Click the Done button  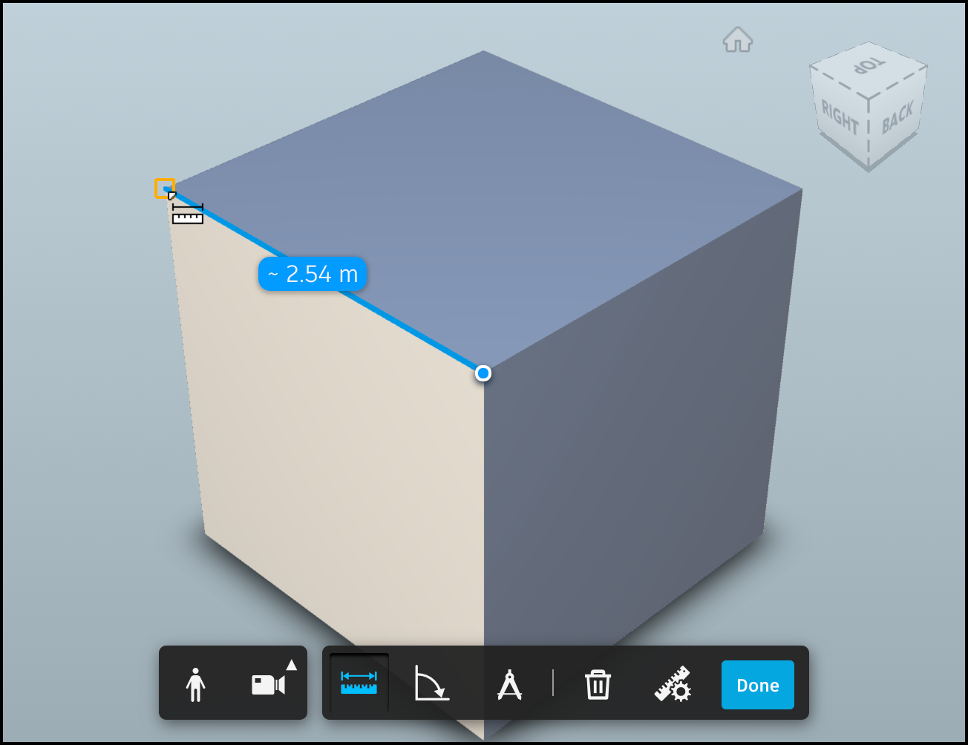click(758, 685)
